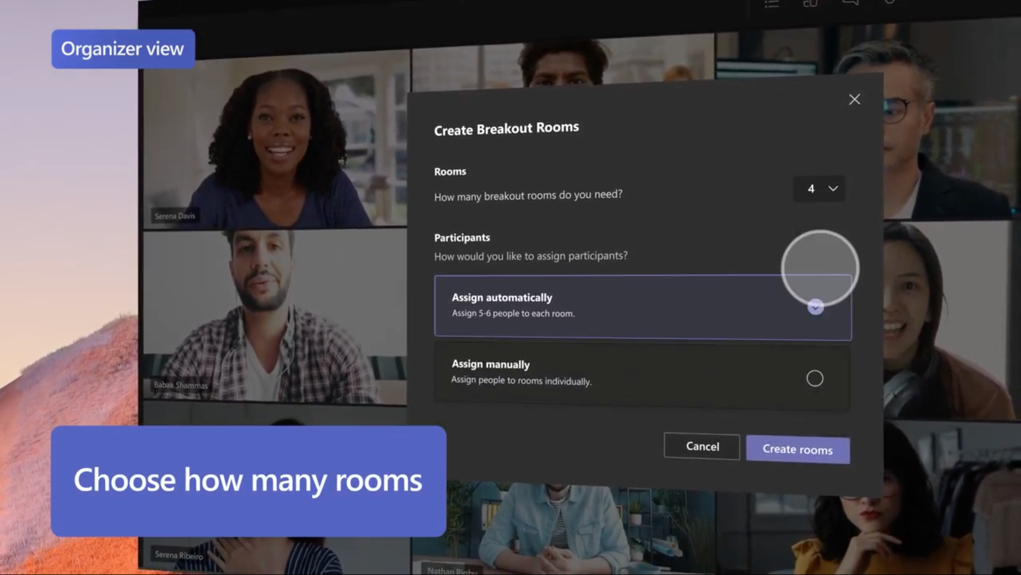Select the Assign automatically radio option
Image resolution: width=1021 pixels, height=575 pixels.
point(815,307)
